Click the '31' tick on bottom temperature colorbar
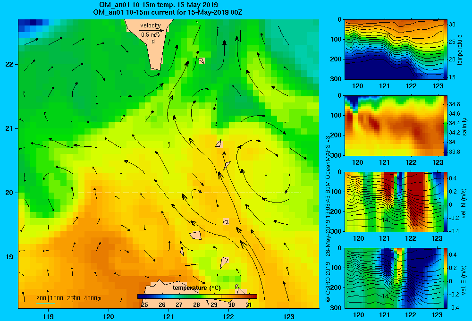The width and height of the screenshot is (472, 321). tap(249, 305)
